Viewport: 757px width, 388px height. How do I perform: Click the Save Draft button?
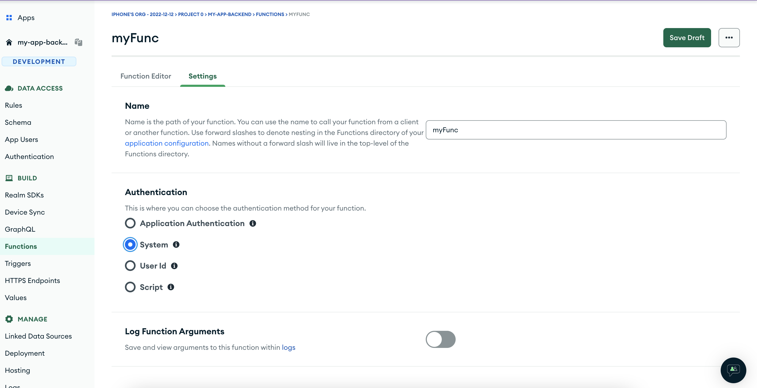tap(687, 38)
